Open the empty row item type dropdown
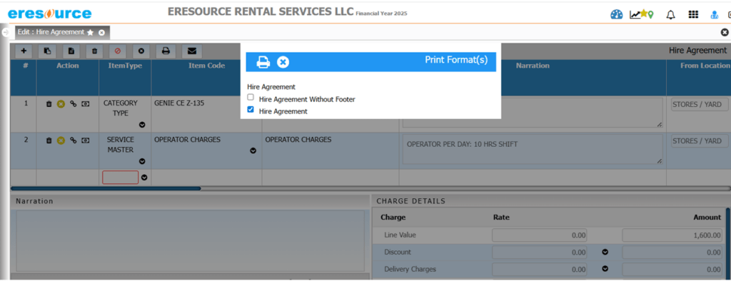The image size is (731, 281). click(x=144, y=178)
